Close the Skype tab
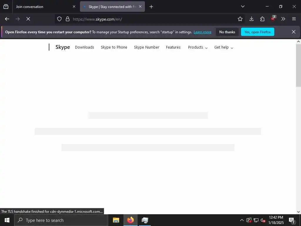This screenshot has width=301, height=226. tap(140, 6)
